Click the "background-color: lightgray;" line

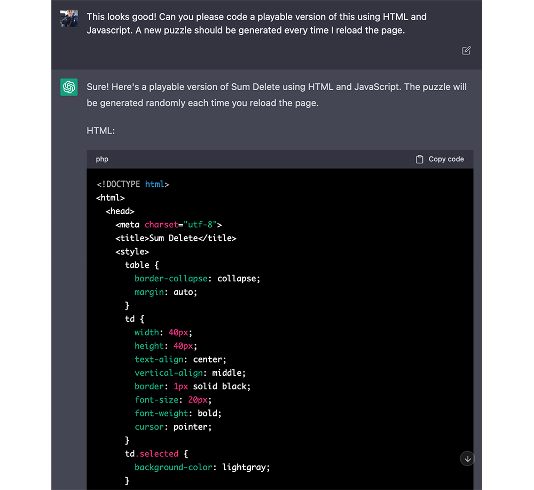(x=202, y=467)
